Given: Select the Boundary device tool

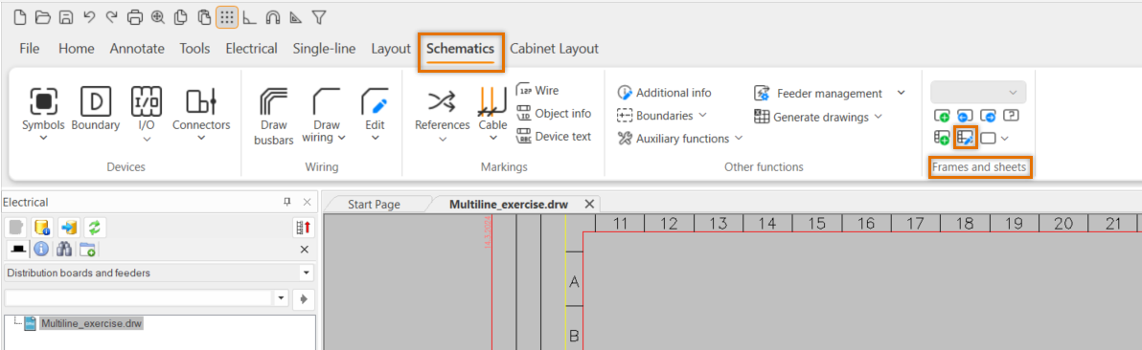Looking at the screenshot, I should click(96, 109).
